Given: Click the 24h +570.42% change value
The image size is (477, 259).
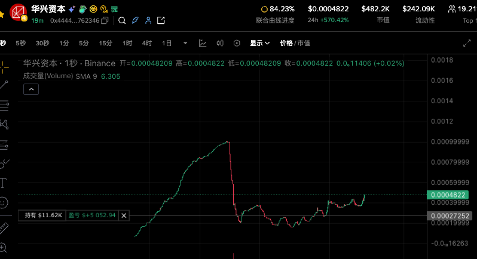Looking at the screenshot, I should (x=328, y=20).
